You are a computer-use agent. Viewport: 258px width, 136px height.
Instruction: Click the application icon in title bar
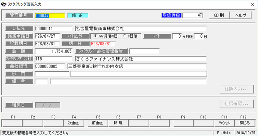tap(4, 4)
